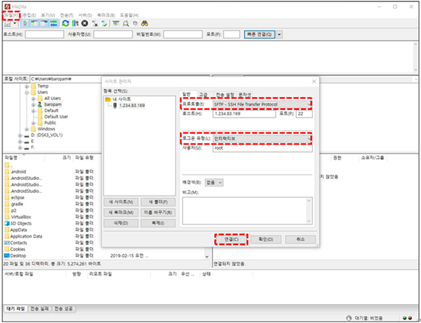Switch to the 일반 tab in Site Manager
The image size is (421, 323).
(x=187, y=94)
